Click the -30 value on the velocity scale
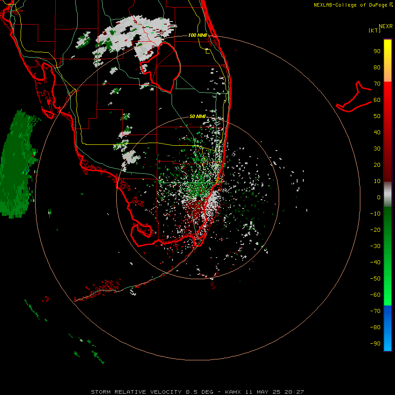Image resolution: width=395 pixels, height=395 pixels. [375, 246]
